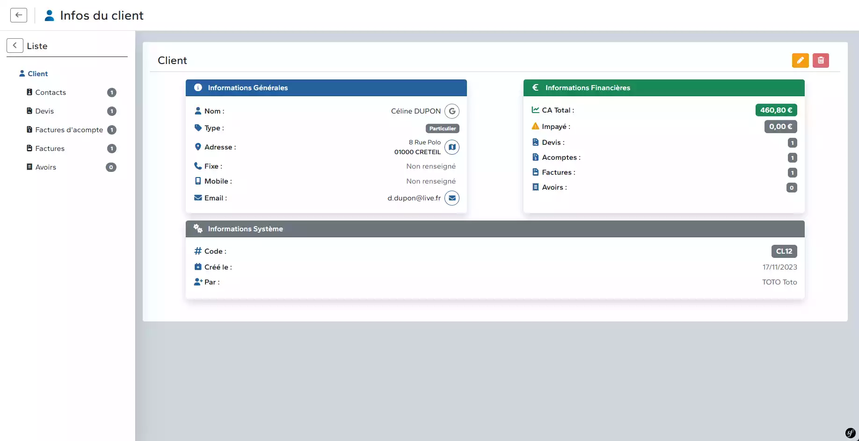
Task: Open the address map icon button
Action: click(x=452, y=147)
